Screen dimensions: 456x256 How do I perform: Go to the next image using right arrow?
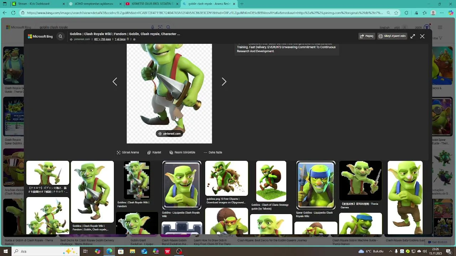[224, 82]
